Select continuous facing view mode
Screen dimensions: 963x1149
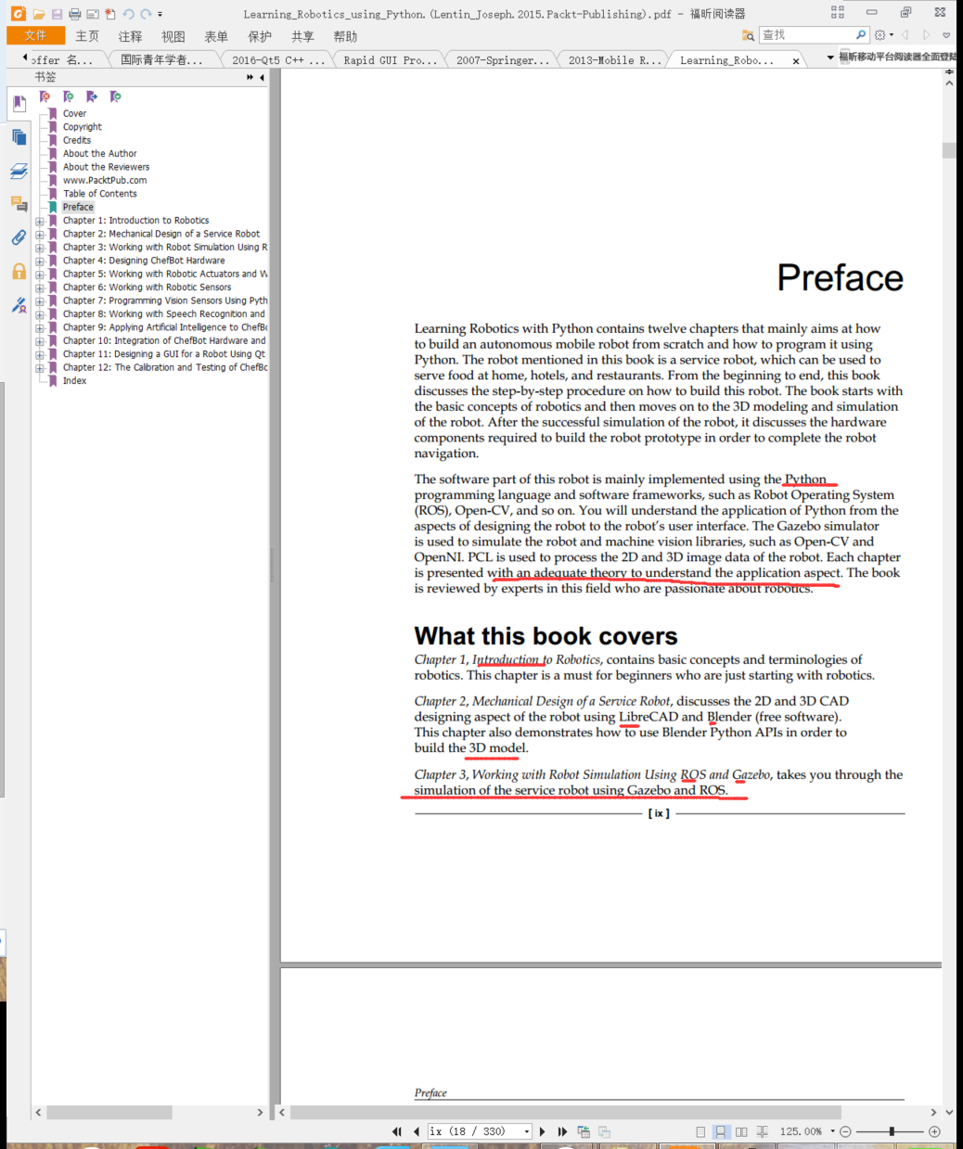(x=762, y=1131)
